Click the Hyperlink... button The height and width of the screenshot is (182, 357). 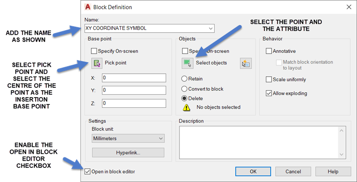(x=128, y=153)
